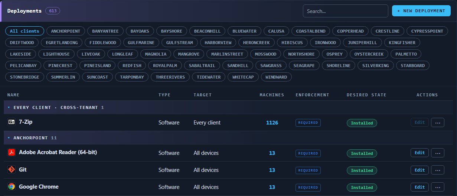Filter by WINDWARD client
Screen dimensions: 457x196
tap(277, 77)
